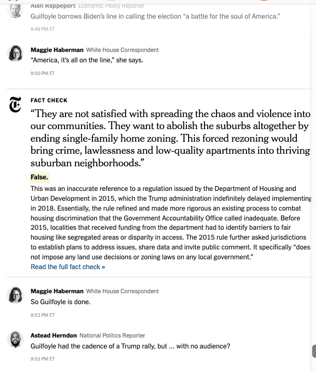This screenshot has width=316, height=372.
Task: Click the 'So Guilfoyle is done.' message text
Action: tap(61, 302)
